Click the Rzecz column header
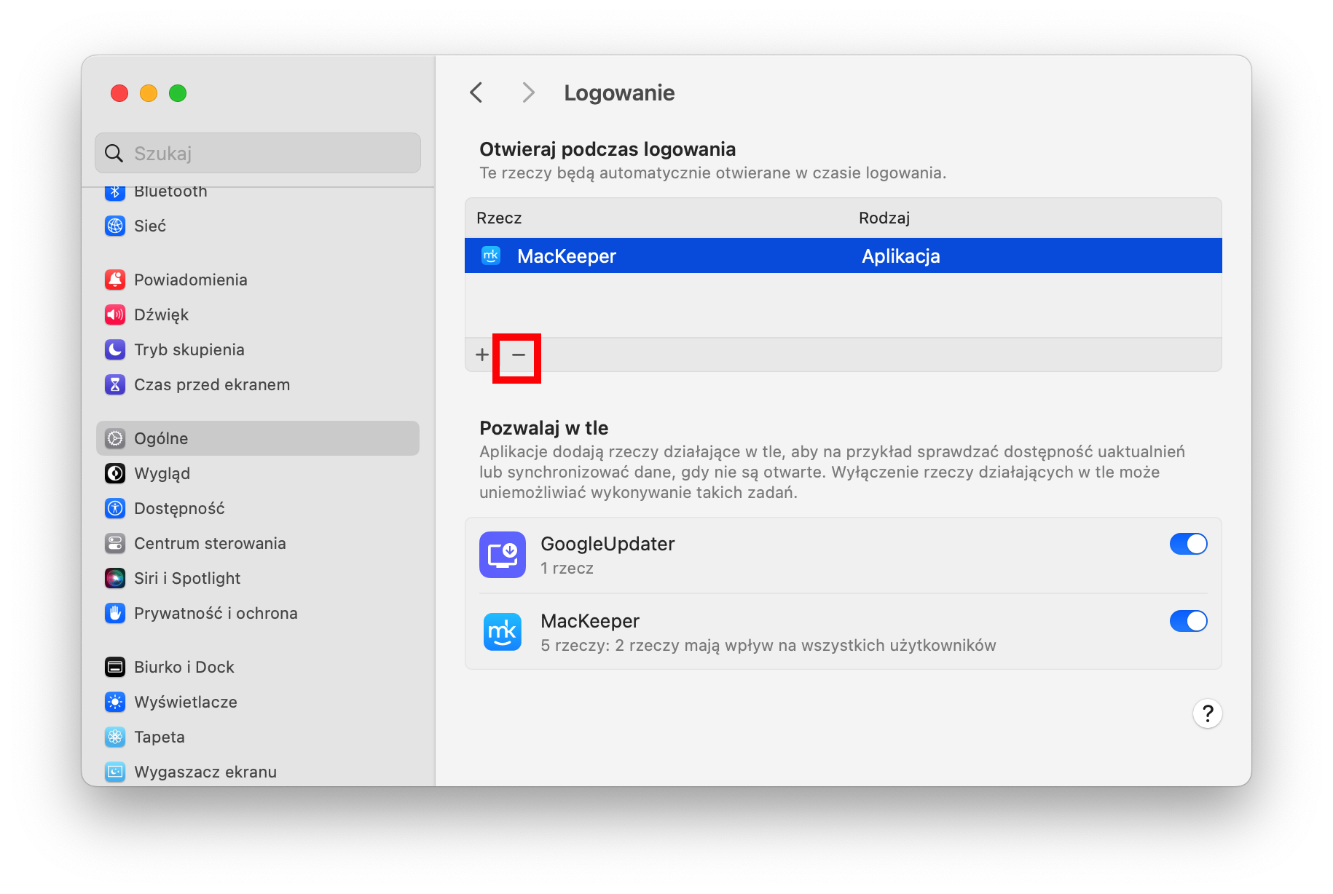 [x=499, y=218]
